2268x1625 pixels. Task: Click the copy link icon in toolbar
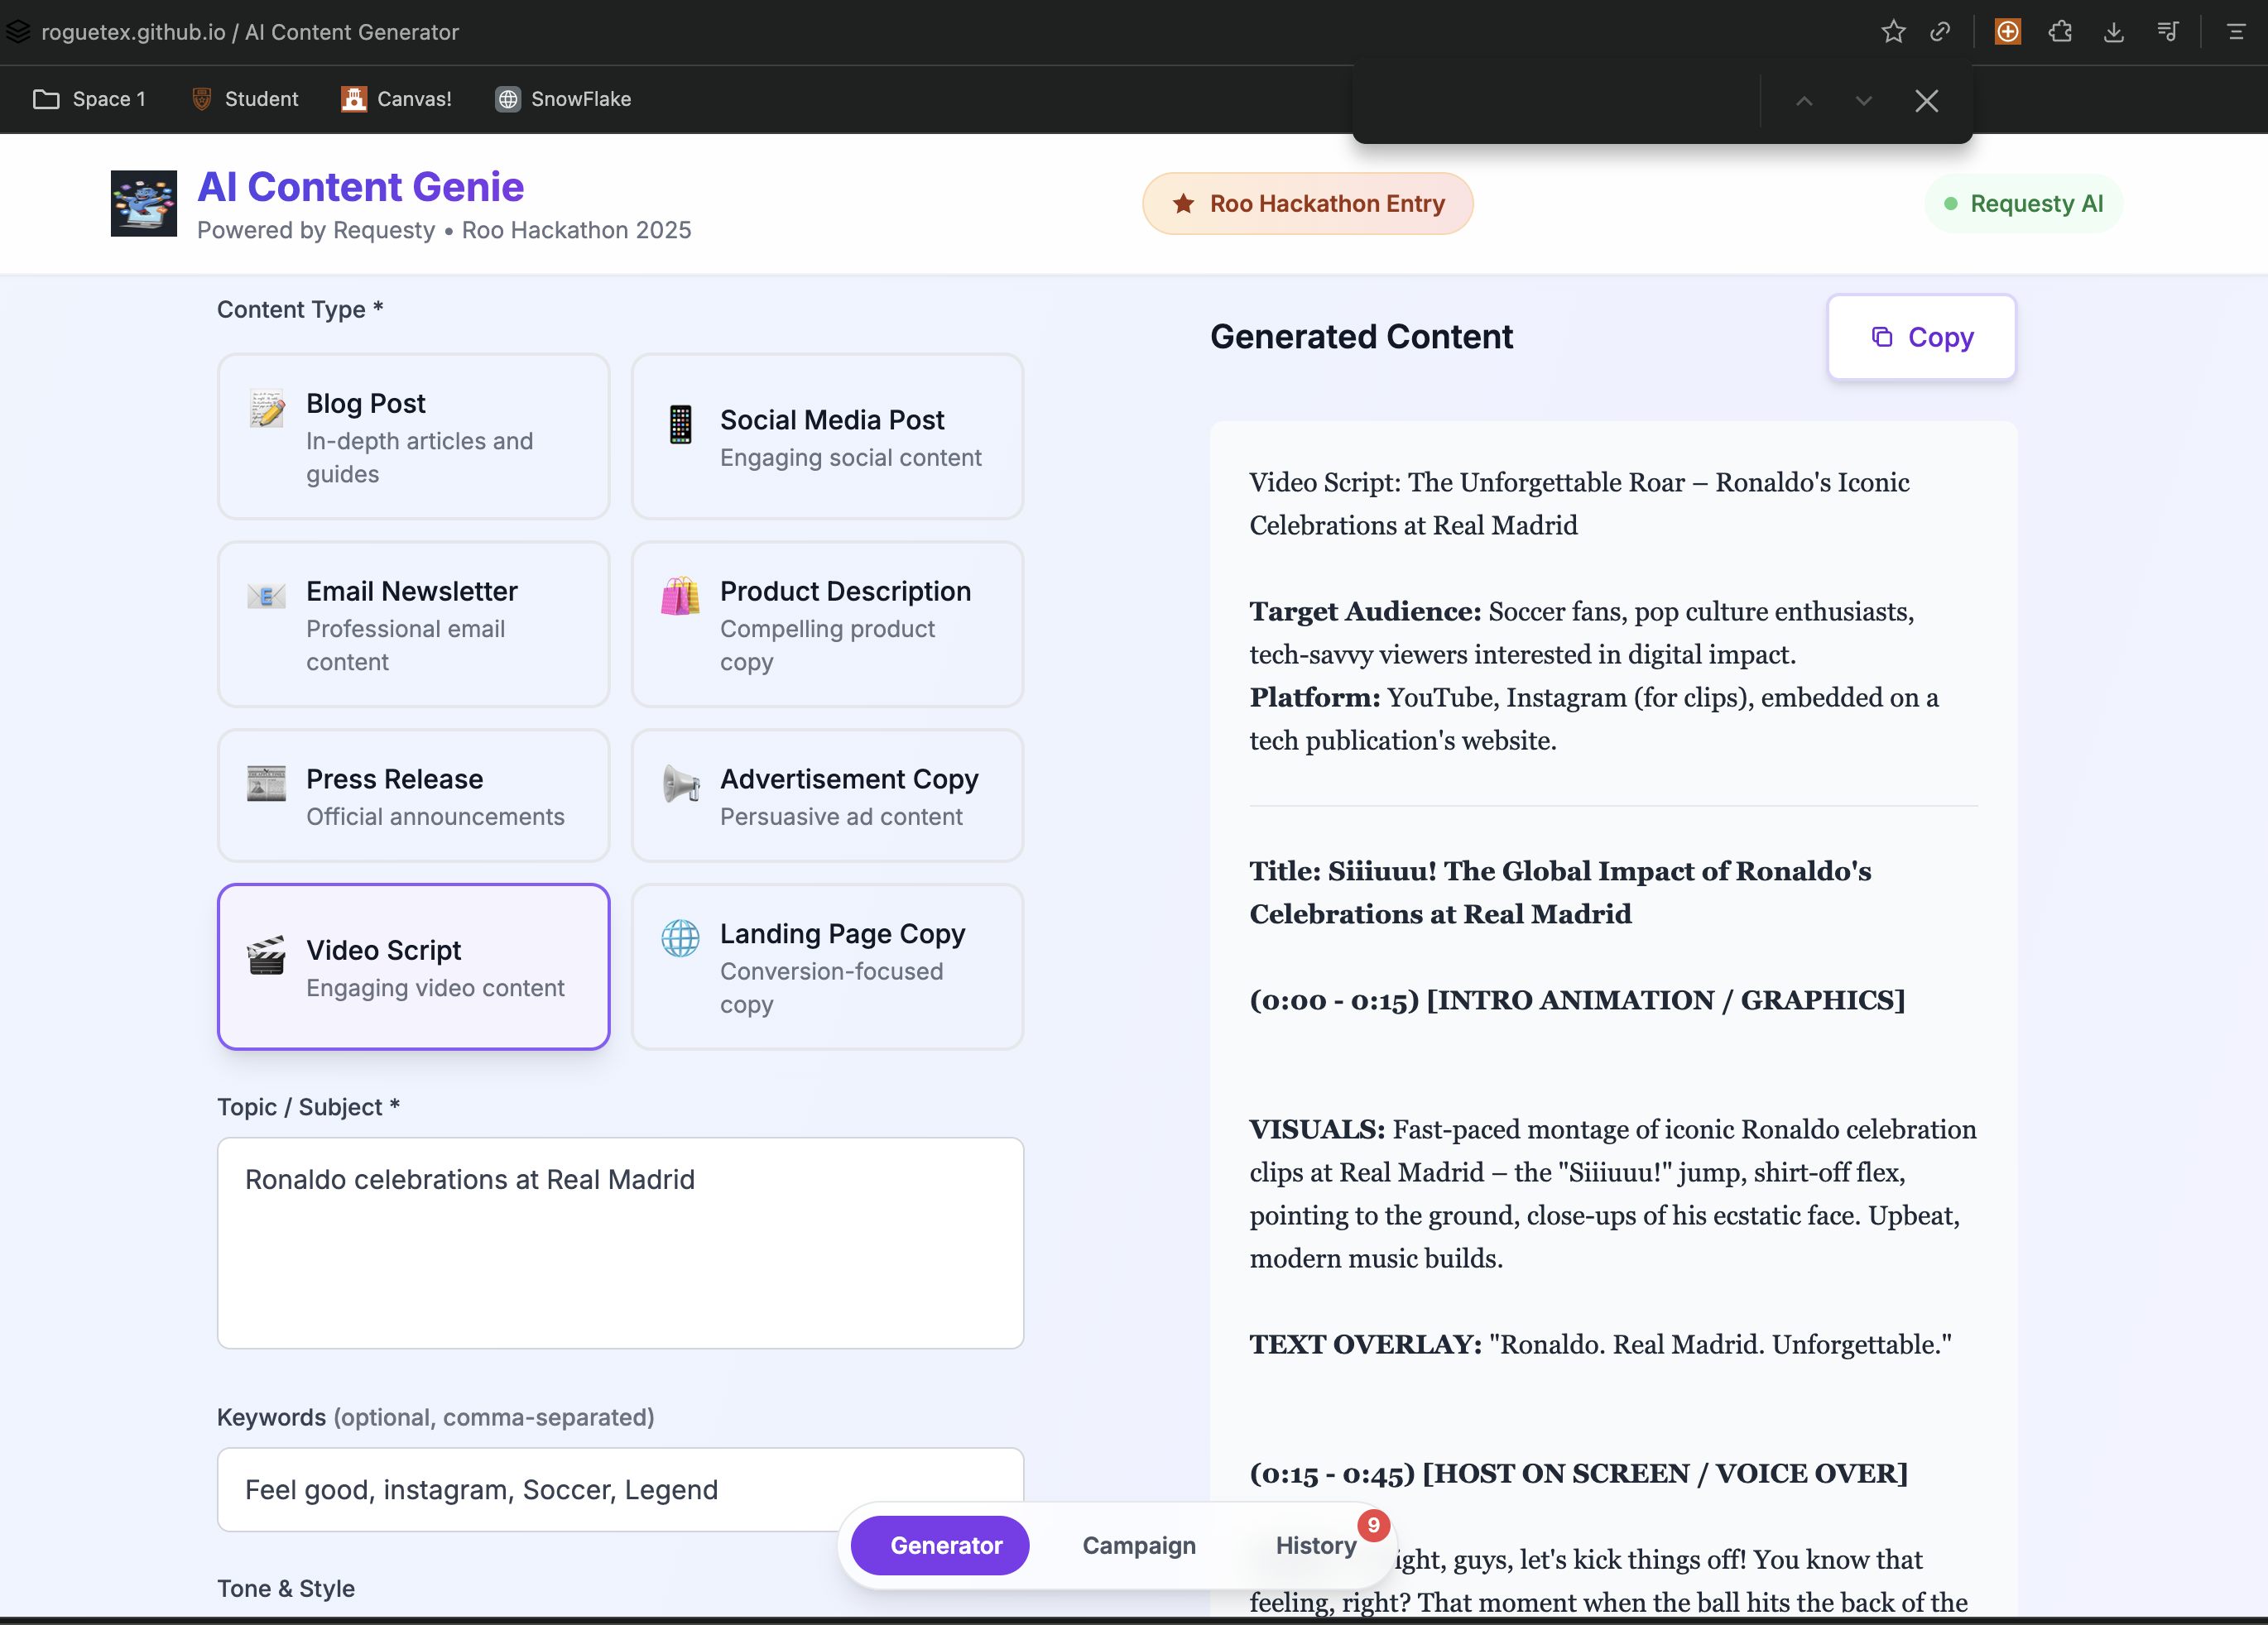1940,32
